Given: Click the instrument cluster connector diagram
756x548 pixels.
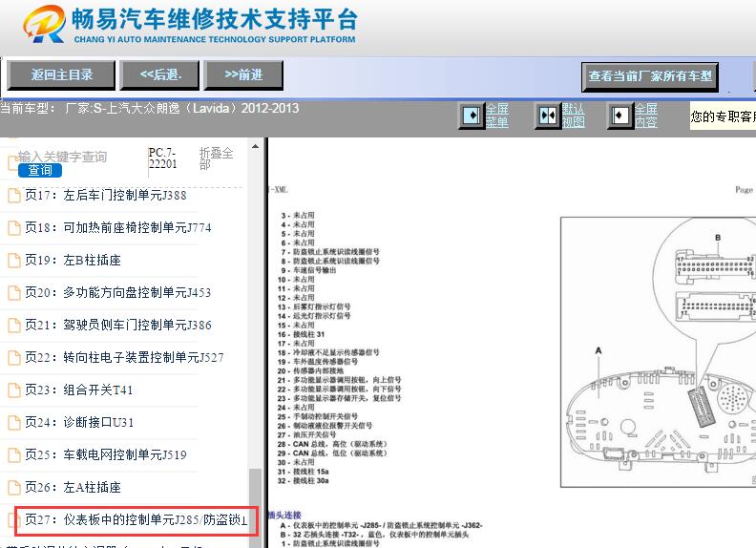Looking at the screenshot, I should 658,352.
